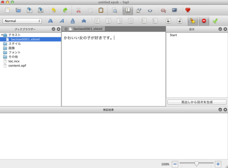Click the zoom slider handle
Image resolution: width=228 pixels, height=168 pixels.
(197, 164)
